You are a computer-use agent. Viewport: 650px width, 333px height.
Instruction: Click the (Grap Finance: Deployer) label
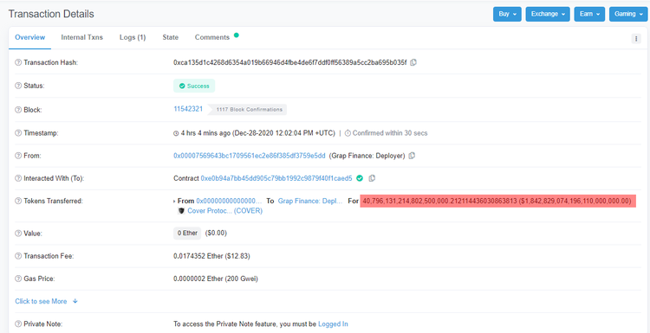(367, 156)
